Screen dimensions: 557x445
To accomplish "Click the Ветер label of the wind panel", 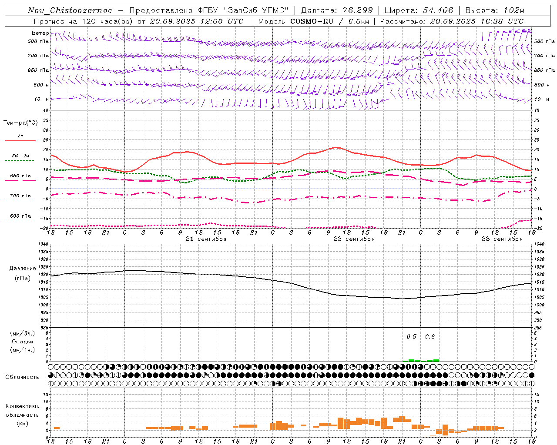I will click(x=40, y=33).
